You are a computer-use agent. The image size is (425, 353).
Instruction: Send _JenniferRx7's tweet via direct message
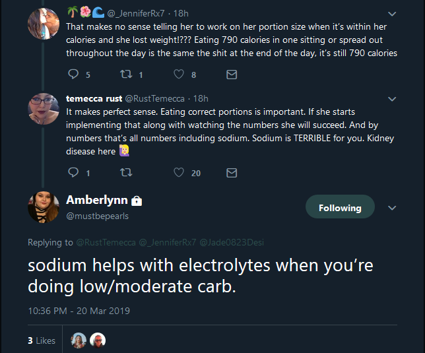(x=232, y=75)
